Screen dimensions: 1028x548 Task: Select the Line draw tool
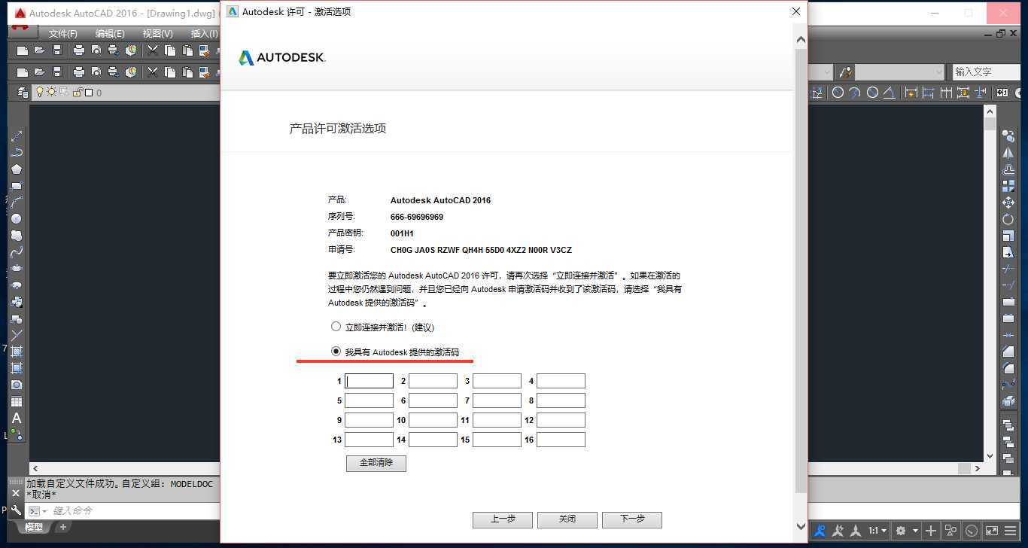point(17,135)
